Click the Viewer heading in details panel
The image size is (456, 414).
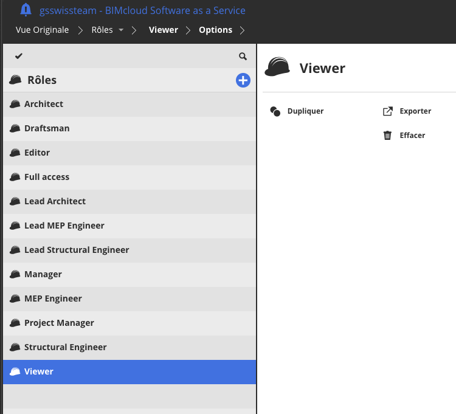click(x=322, y=68)
